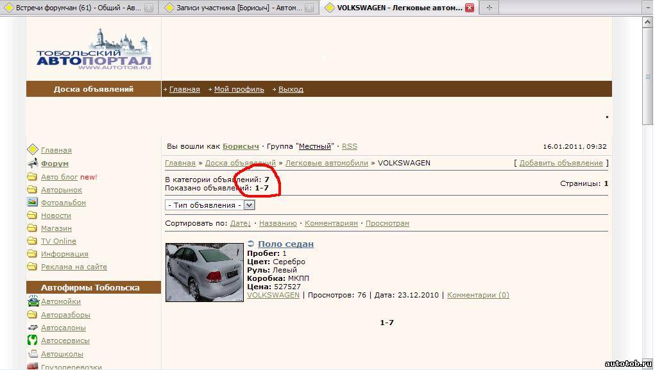Click the date text 16.01.2011, 09:32
The height and width of the screenshot is (370, 655).
pyautogui.click(x=575, y=147)
